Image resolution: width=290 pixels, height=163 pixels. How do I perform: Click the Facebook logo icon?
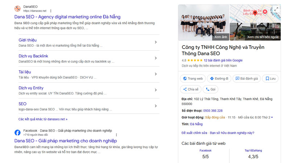[17, 133]
